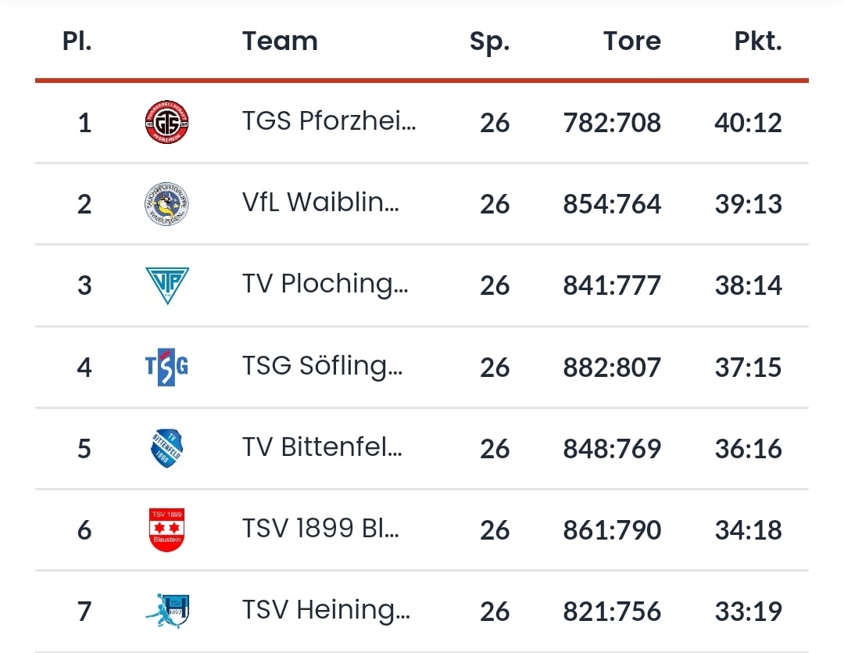Click the Sp. column header
This screenshot has height=653, width=844.
[489, 41]
